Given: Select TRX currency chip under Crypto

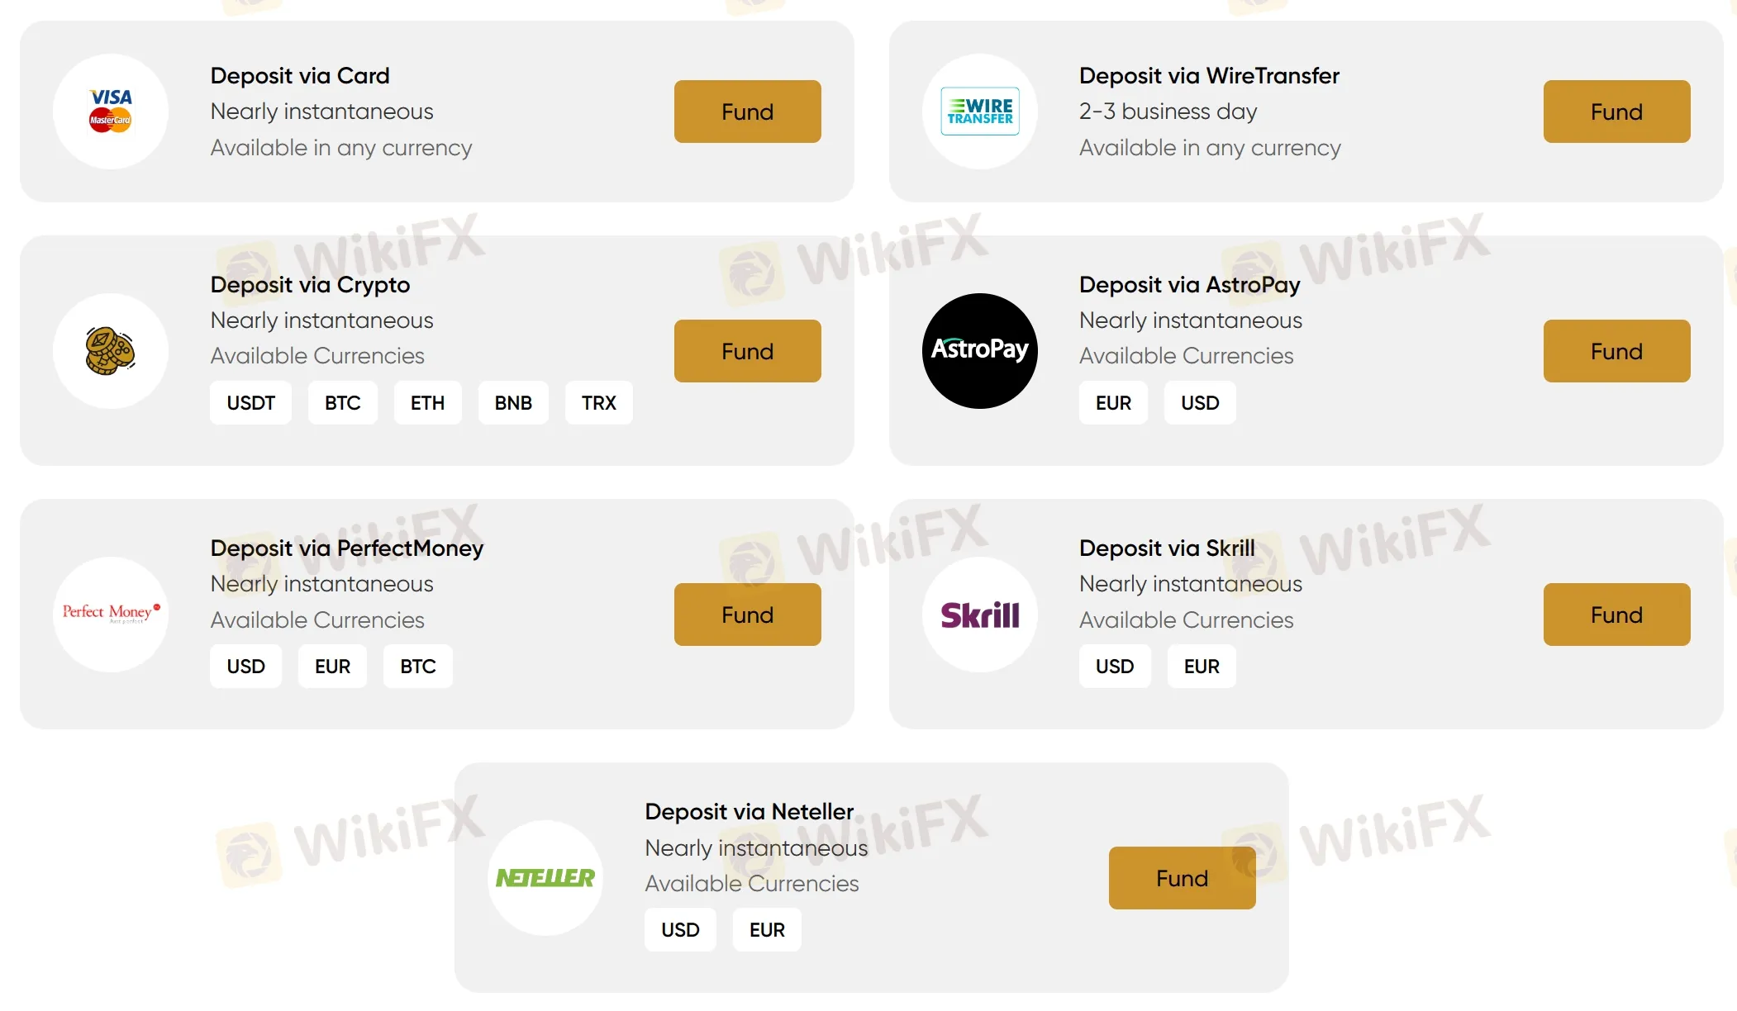Looking at the screenshot, I should [x=599, y=403].
